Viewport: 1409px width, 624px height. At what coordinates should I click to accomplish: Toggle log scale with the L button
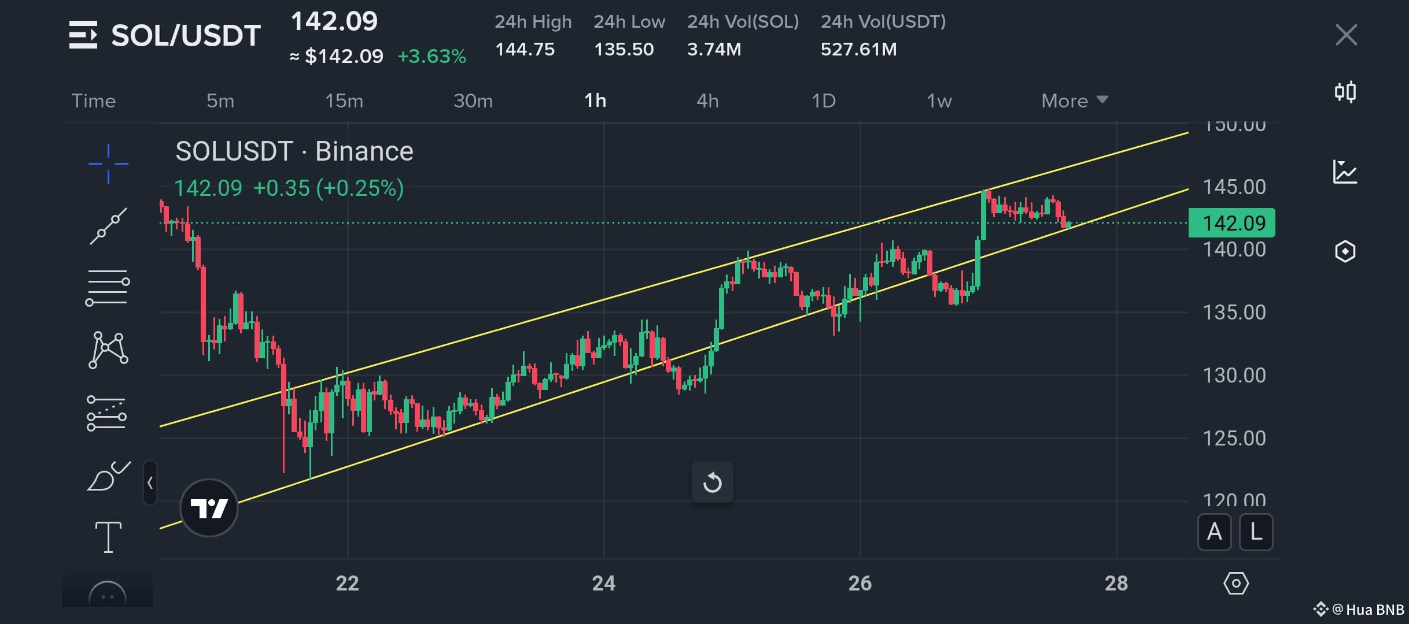point(1256,532)
